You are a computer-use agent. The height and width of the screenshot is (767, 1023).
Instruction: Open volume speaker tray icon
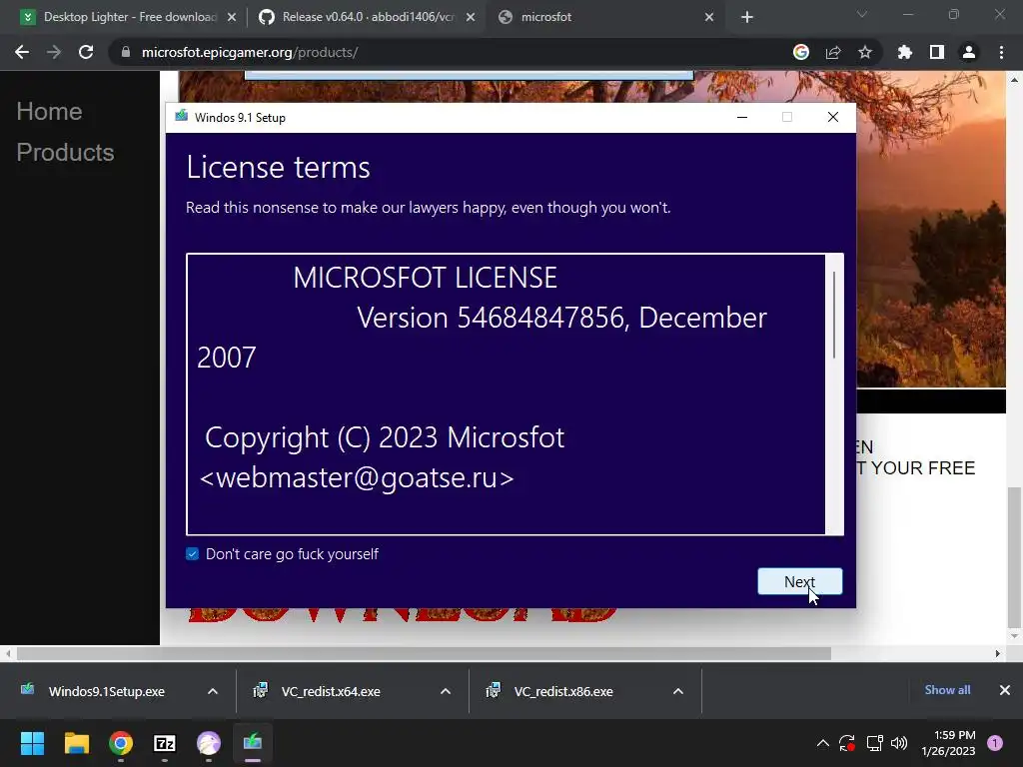(x=899, y=743)
